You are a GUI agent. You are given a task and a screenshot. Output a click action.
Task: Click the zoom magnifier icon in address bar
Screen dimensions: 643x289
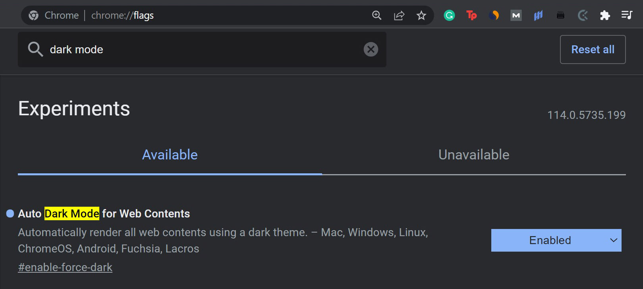pos(377,16)
